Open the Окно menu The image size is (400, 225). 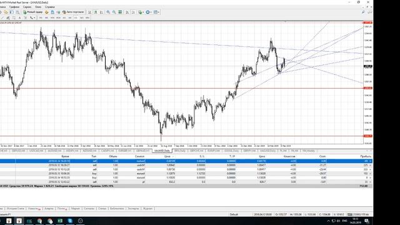(38, 7)
